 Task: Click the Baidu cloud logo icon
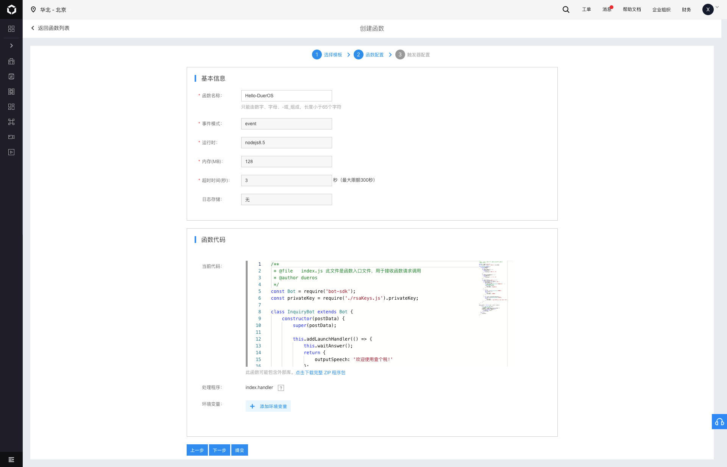[x=11, y=9]
